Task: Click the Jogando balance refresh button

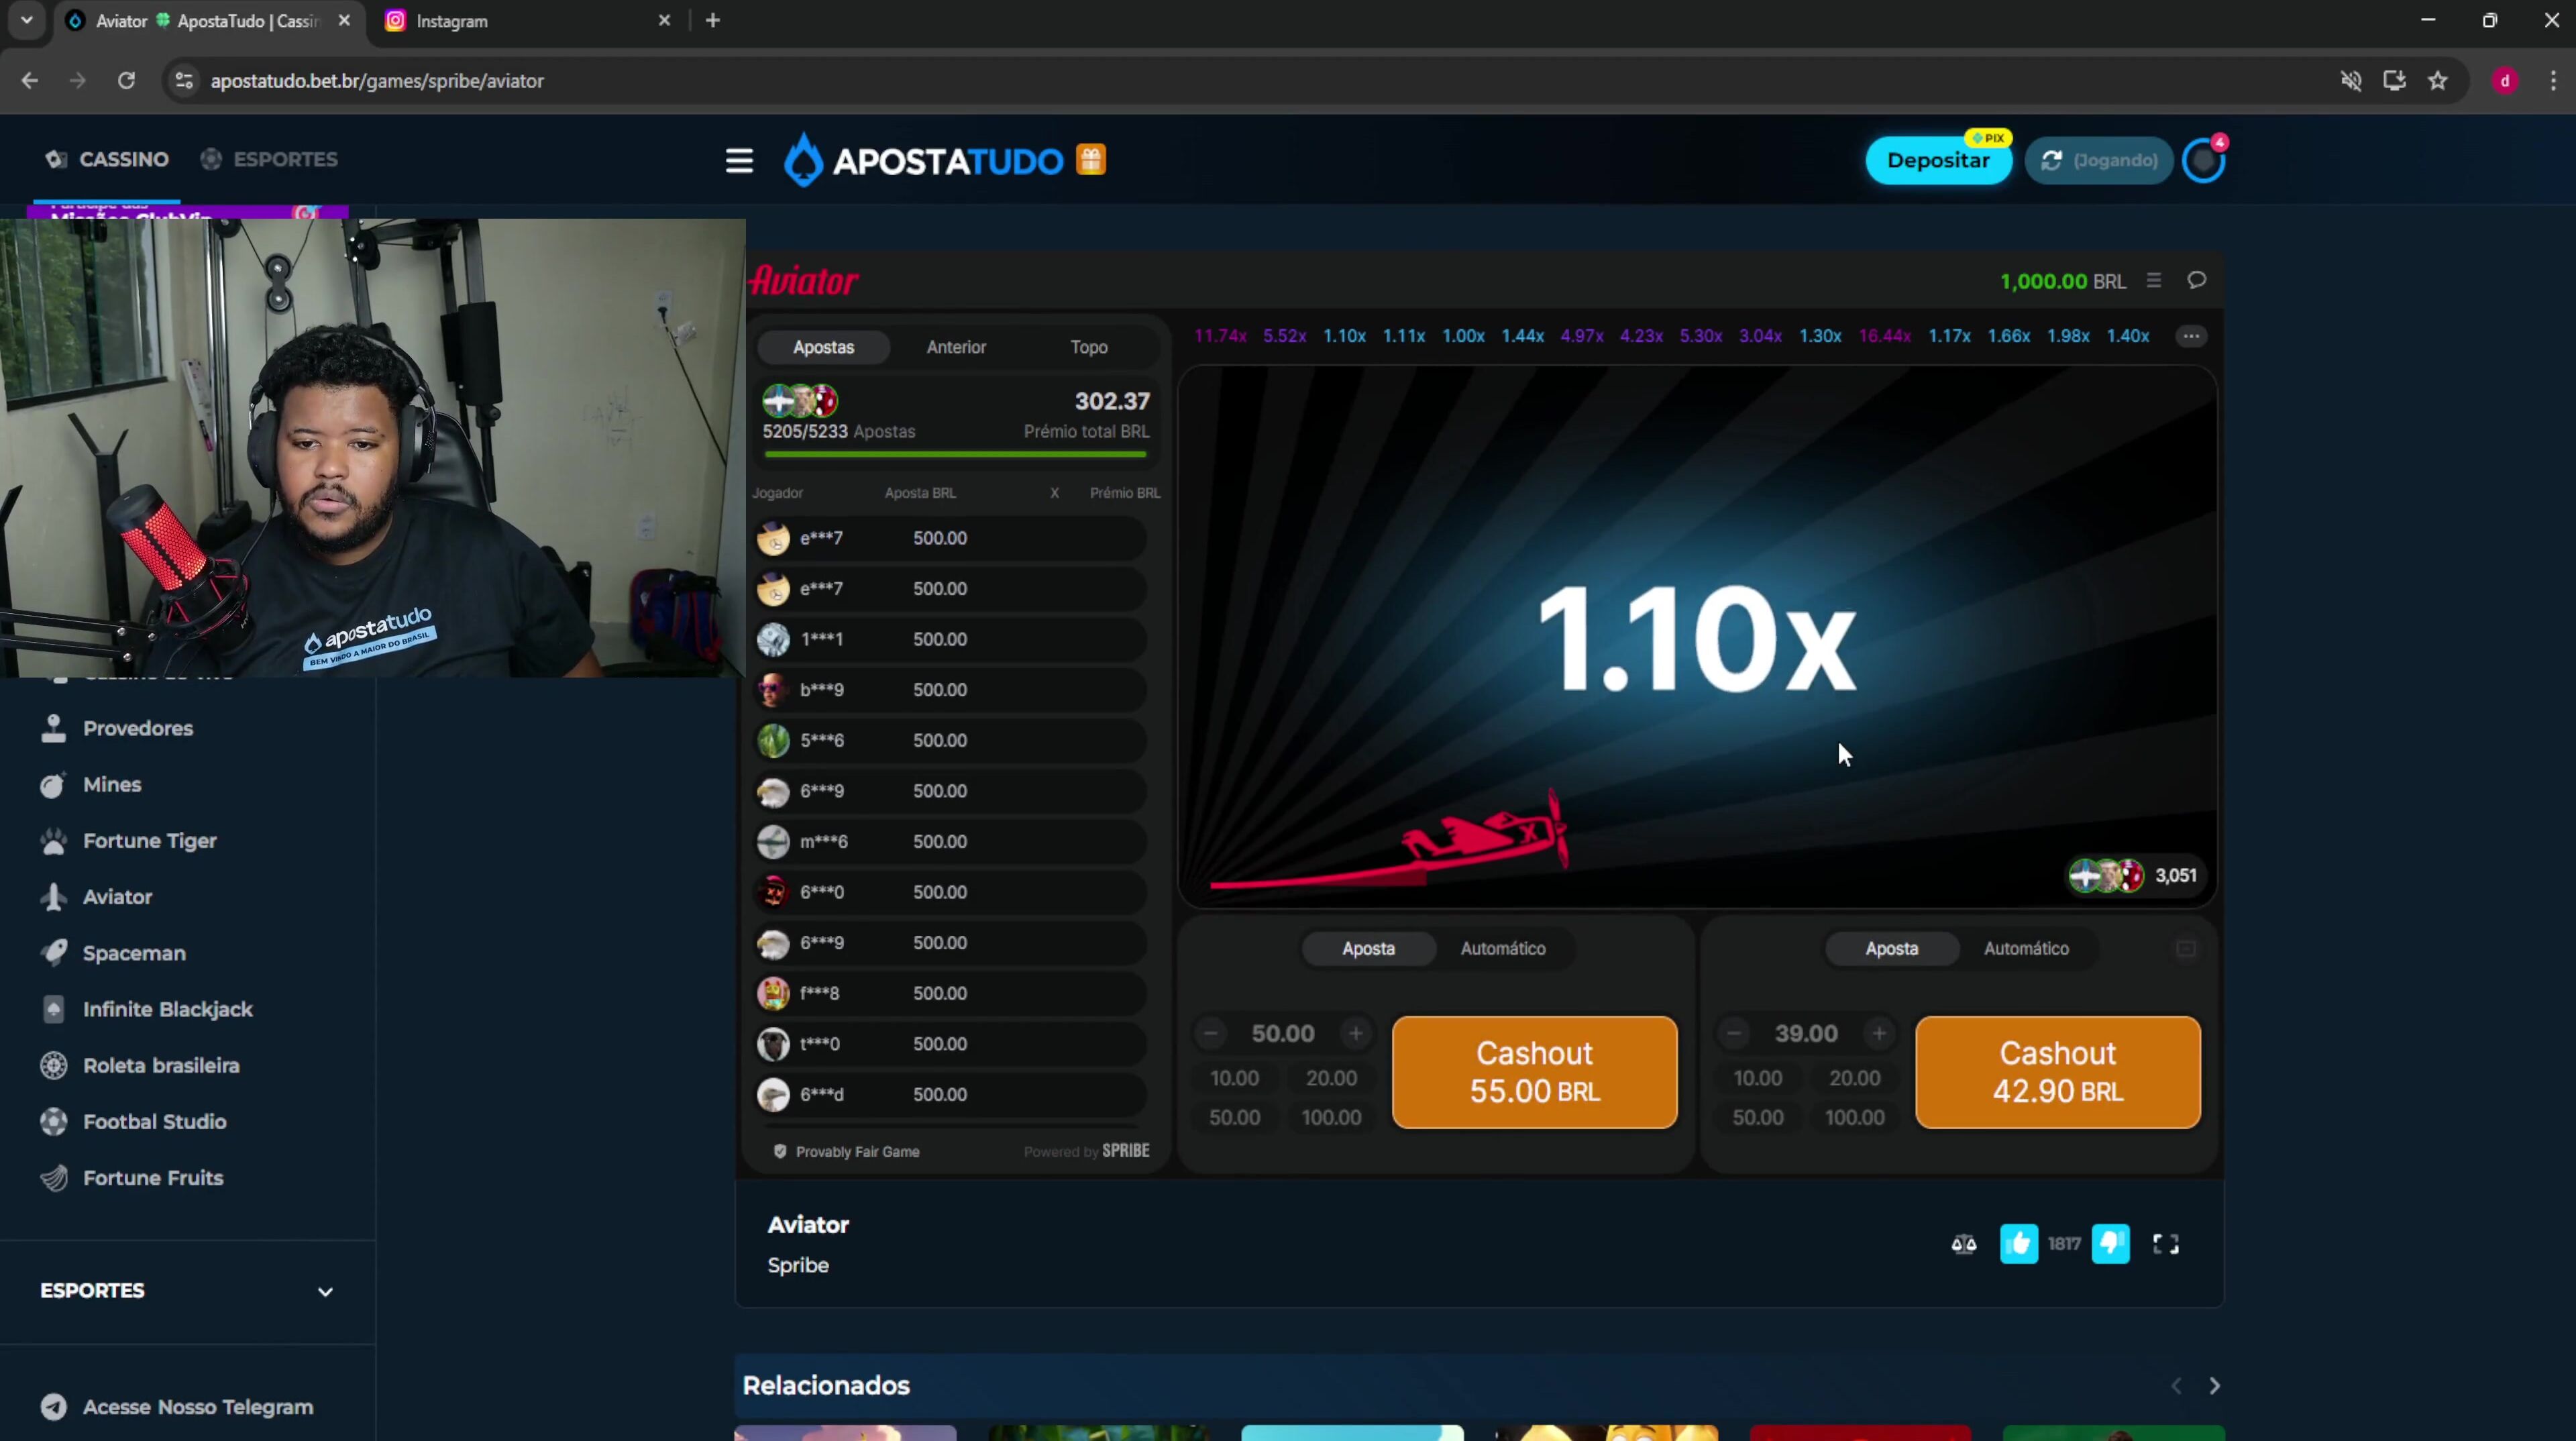Action: pyautogui.click(x=2098, y=160)
